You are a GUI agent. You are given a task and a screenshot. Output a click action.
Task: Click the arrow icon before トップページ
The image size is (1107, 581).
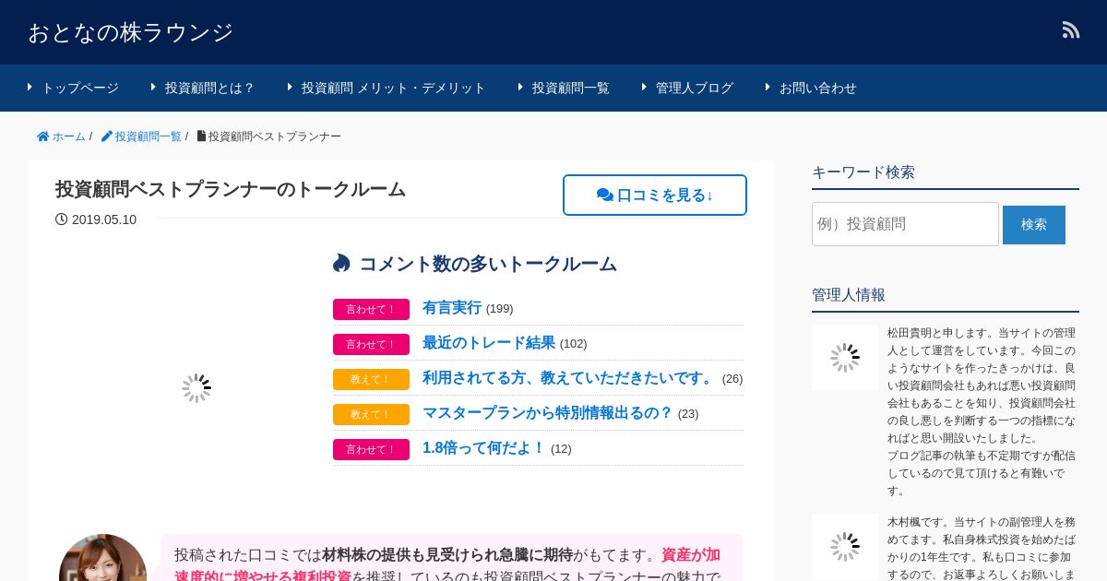pos(30,87)
